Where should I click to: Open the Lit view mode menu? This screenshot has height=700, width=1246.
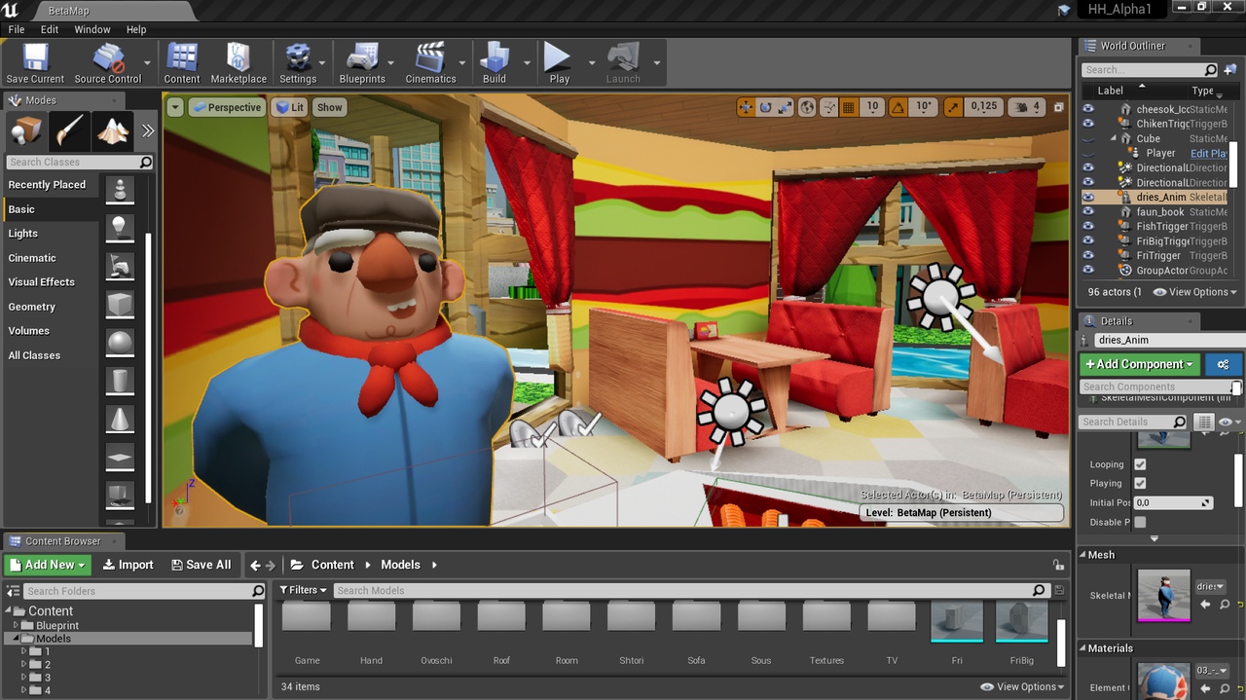(x=290, y=107)
